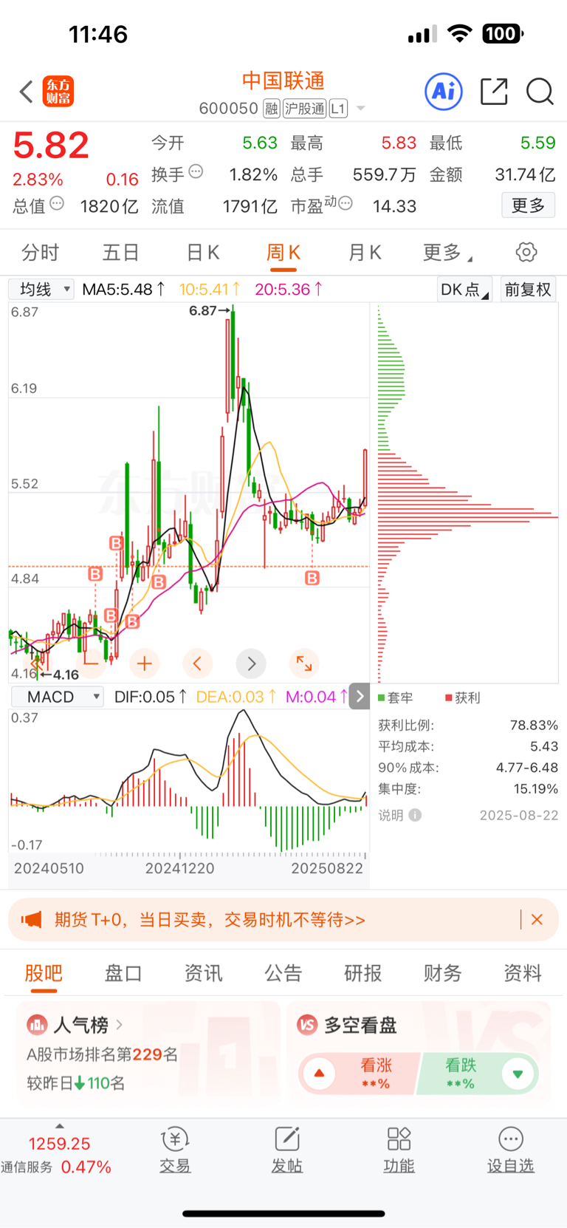Tap the 获利比例 78.83% value
This screenshot has height=1228, width=567.
click(534, 725)
